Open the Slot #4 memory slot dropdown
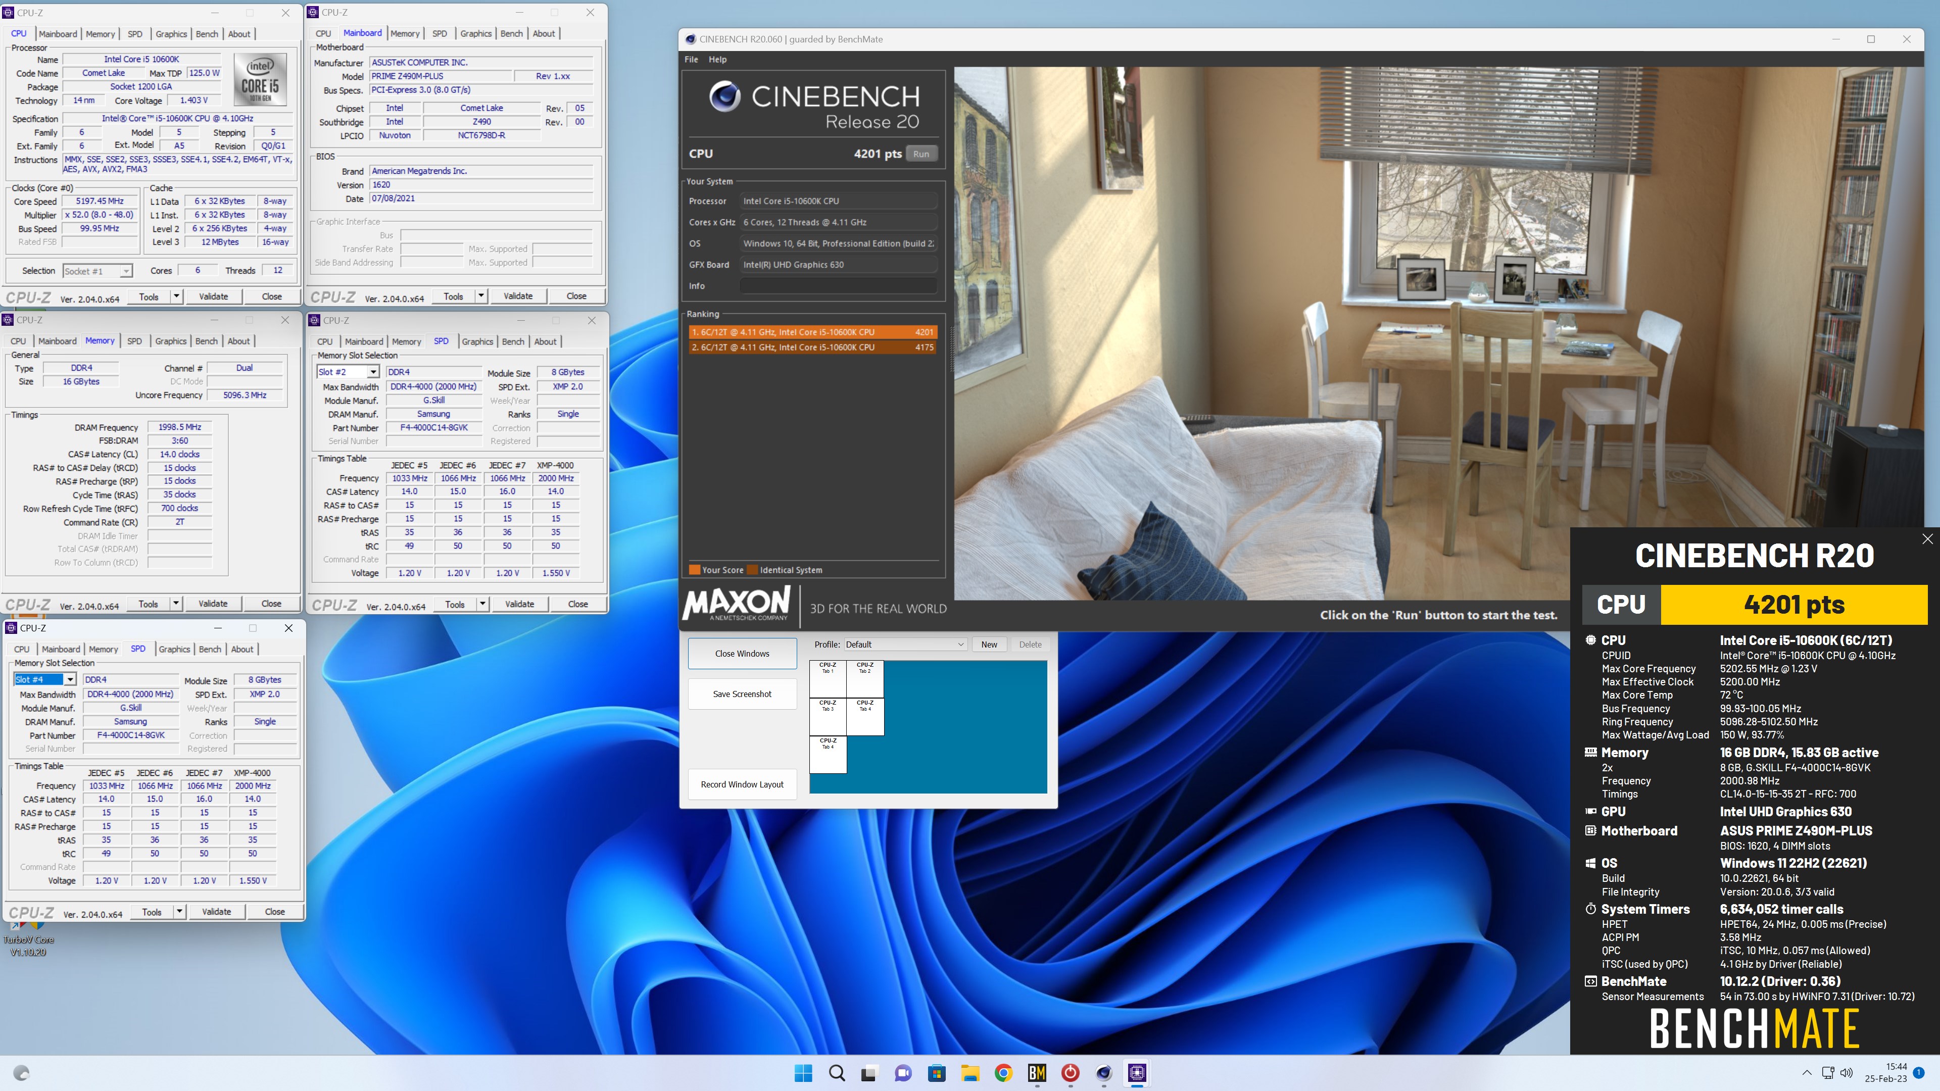 click(x=44, y=679)
